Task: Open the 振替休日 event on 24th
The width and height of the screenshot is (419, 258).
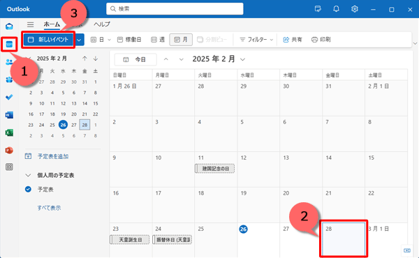Action: point(172,240)
